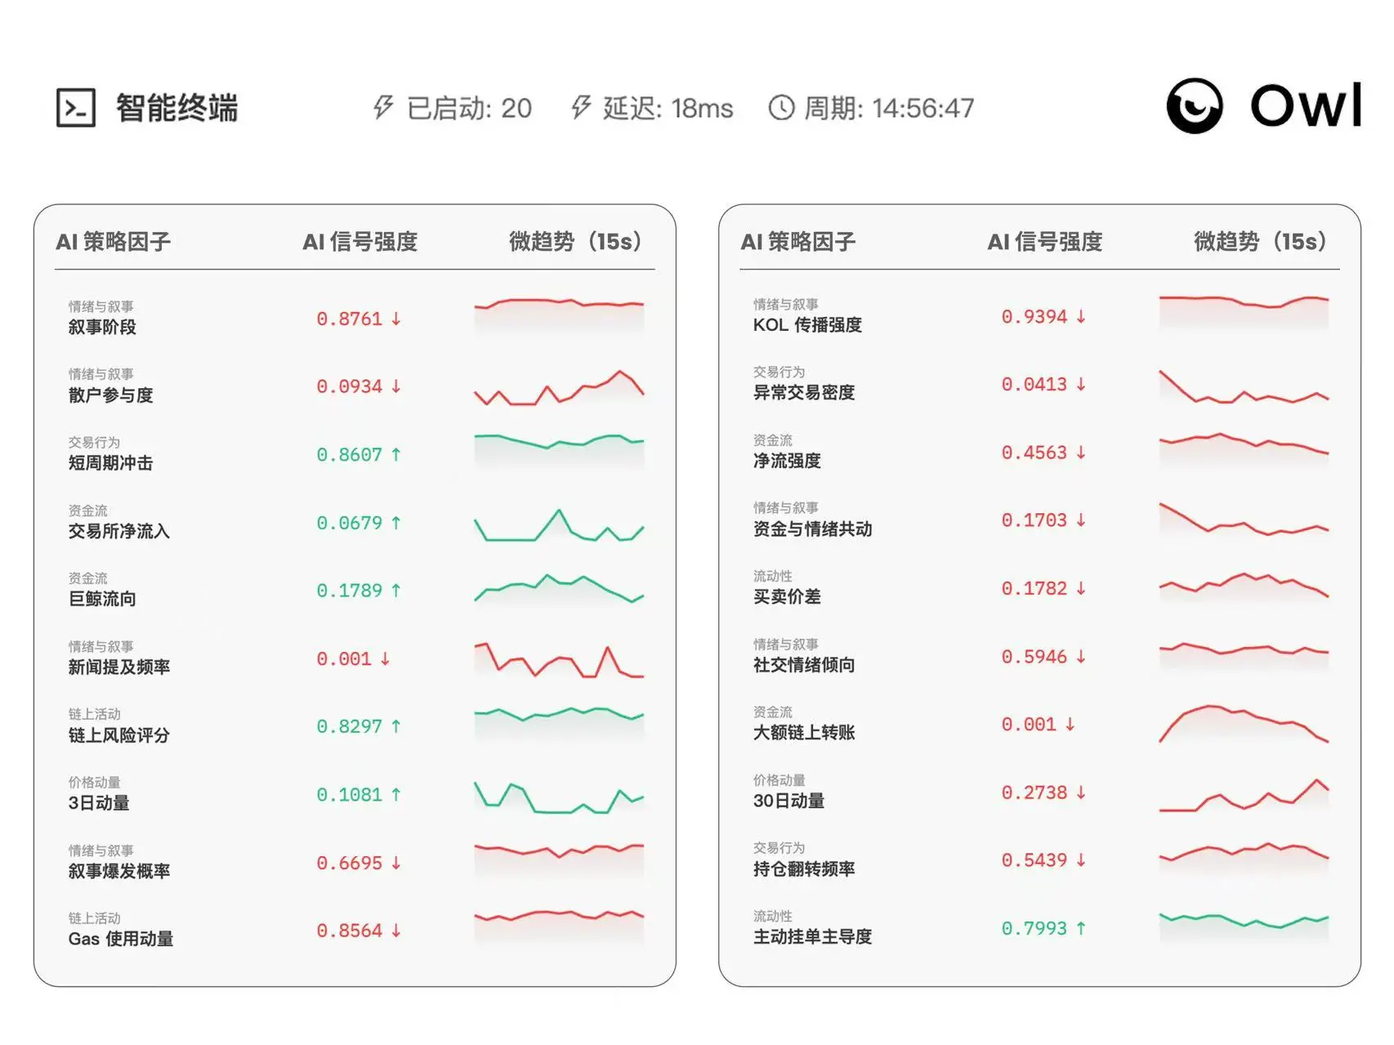This screenshot has width=1394, height=1045.
Task: Click the down arrow beside 0.8761
Action: point(396,319)
